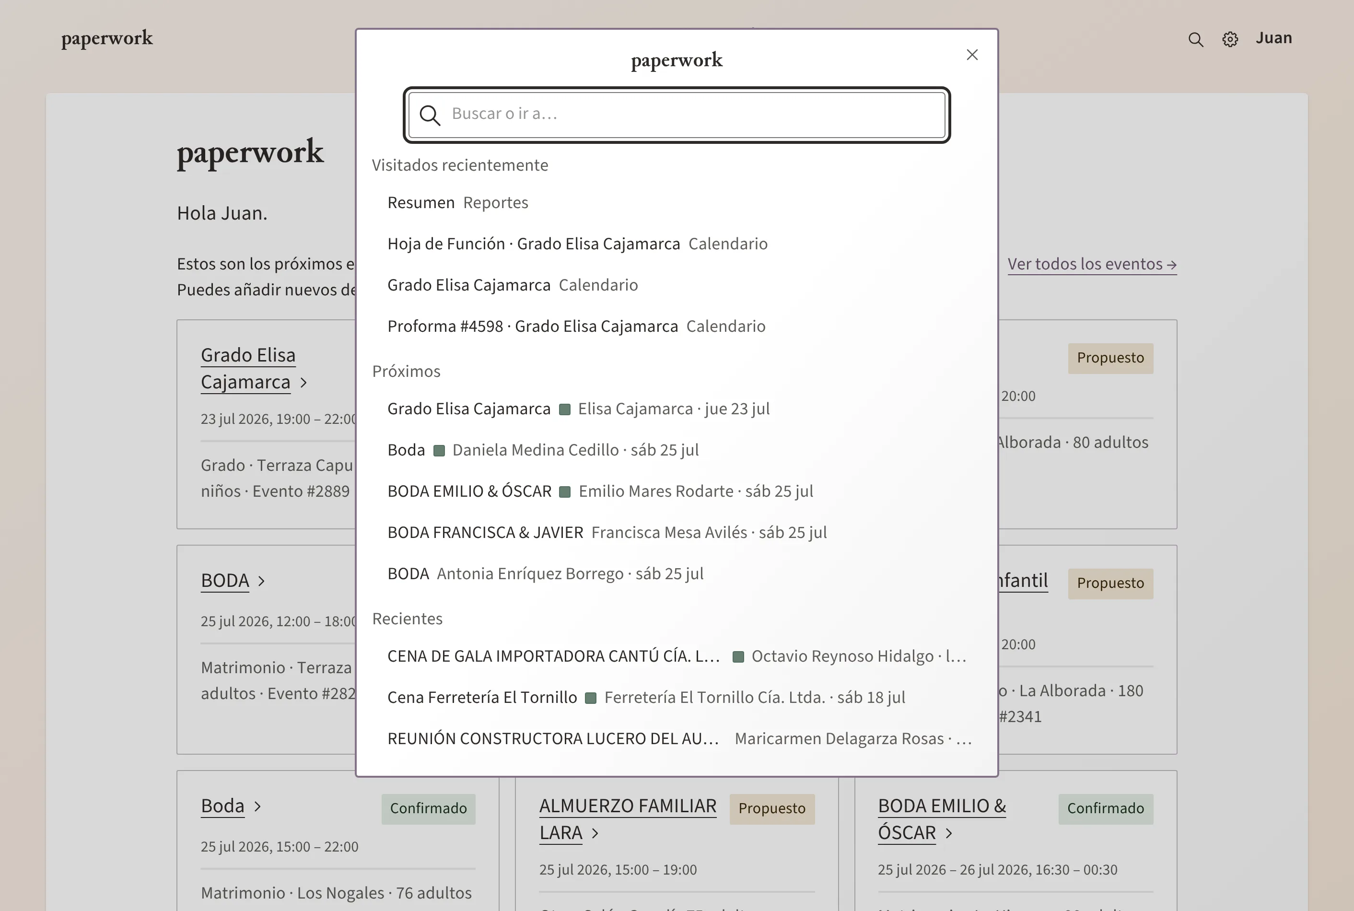Go to paperwork logo in header
This screenshot has width=1354, height=911.
(107, 38)
